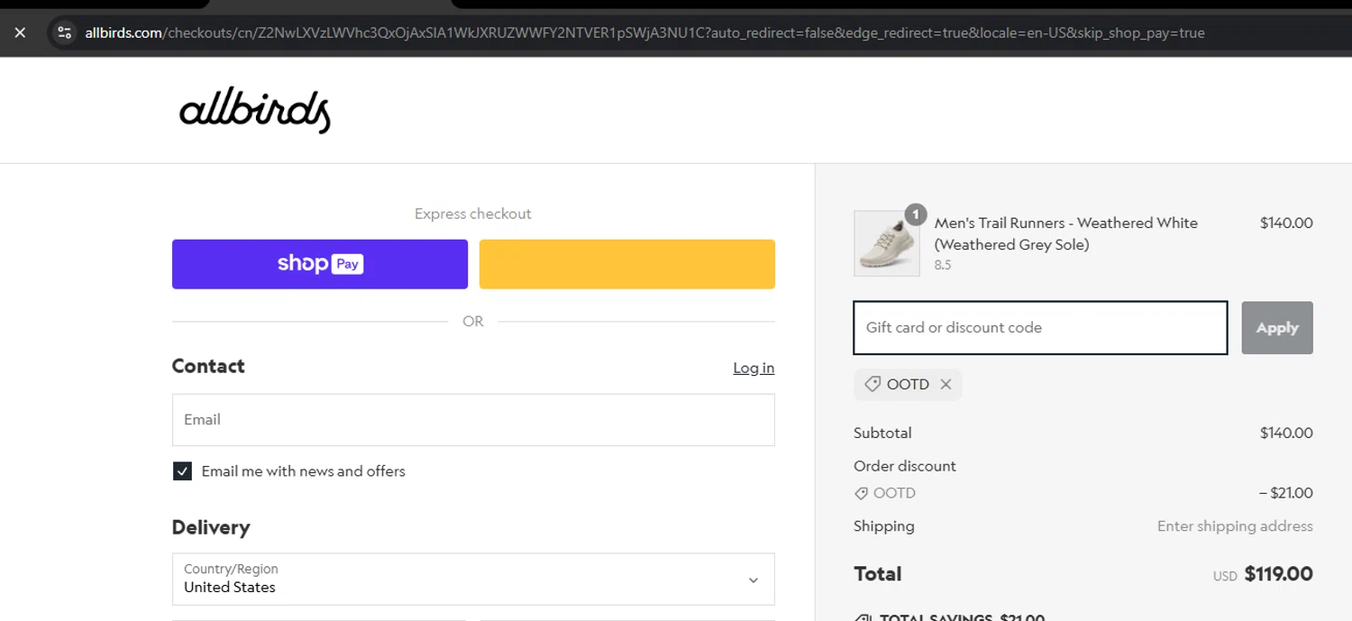Open the Log in link
The width and height of the screenshot is (1352, 621).
(x=754, y=368)
